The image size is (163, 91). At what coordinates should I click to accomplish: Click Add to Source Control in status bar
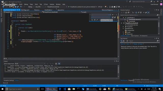coord(152,86)
